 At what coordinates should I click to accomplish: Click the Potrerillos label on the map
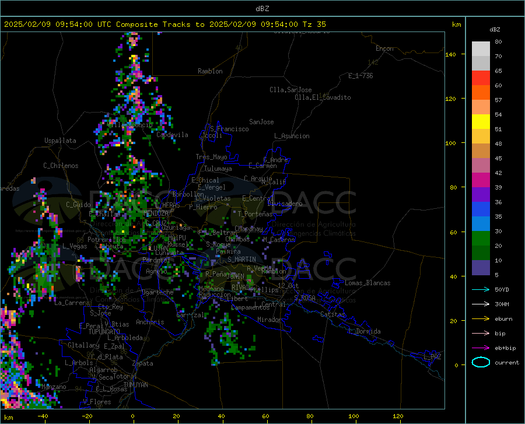(x=107, y=240)
